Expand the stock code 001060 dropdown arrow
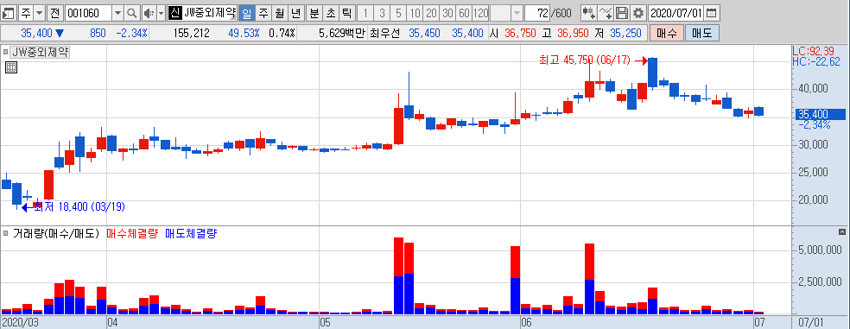 [118, 12]
